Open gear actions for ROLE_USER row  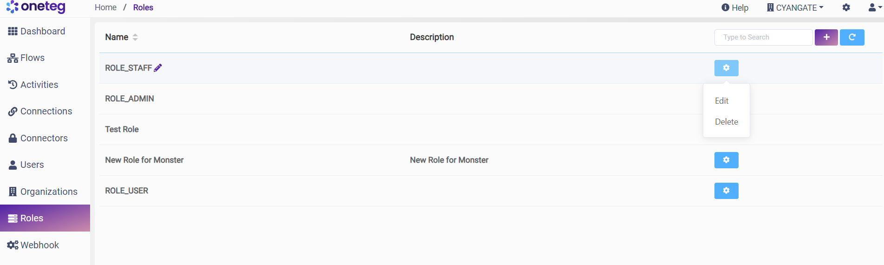[x=726, y=191]
